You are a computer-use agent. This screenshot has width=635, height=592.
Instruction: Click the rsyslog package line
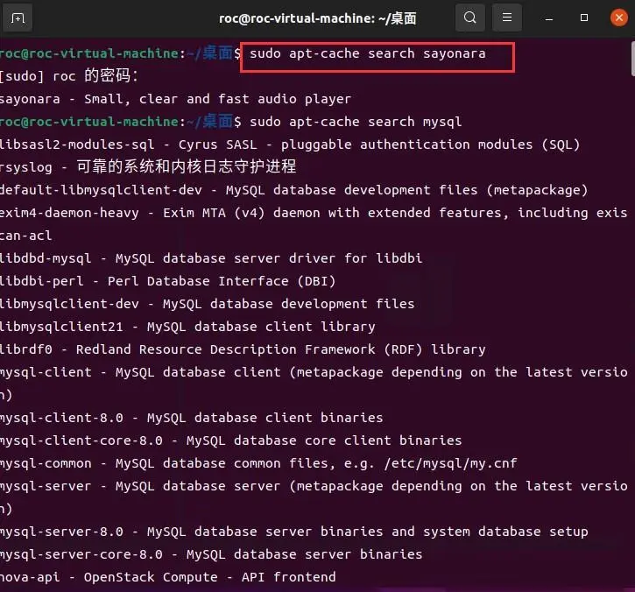[x=149, y=166]
